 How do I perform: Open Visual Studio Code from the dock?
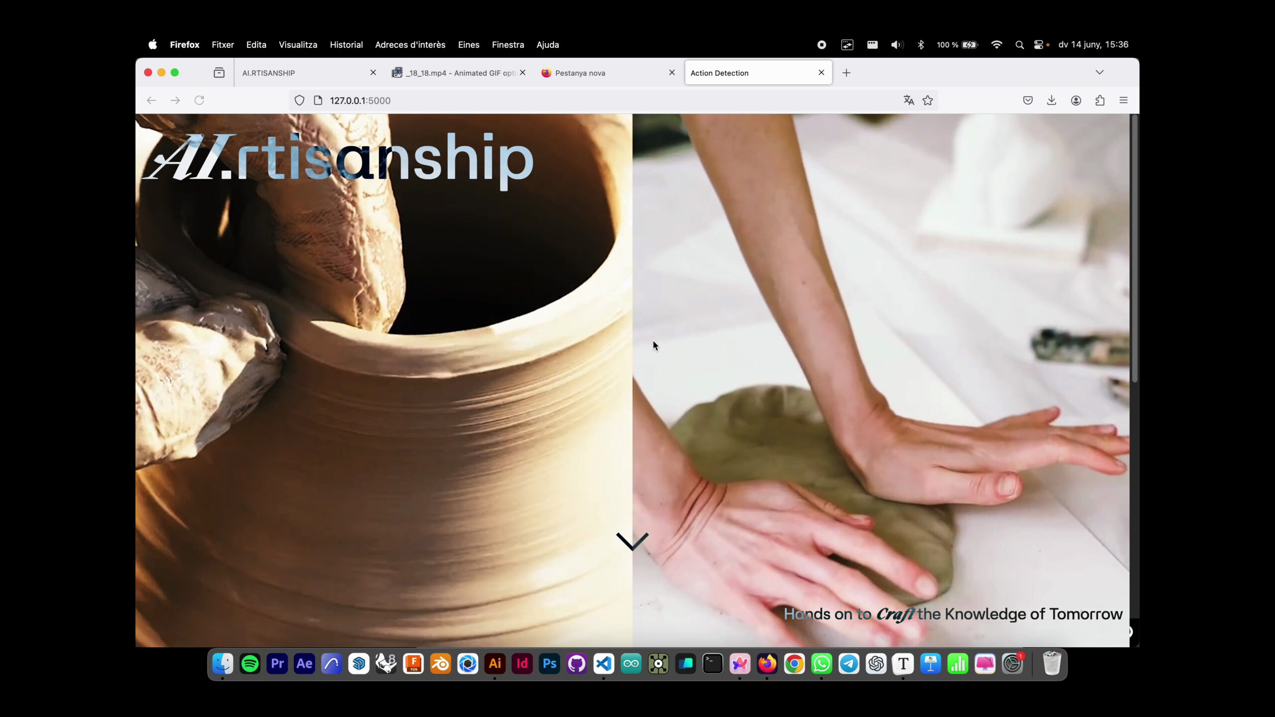point(604,664)
